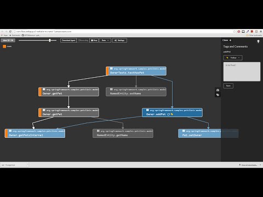Save the comment with Save button
The width and height of the screenshot is (263, 197).
point(228,86)
